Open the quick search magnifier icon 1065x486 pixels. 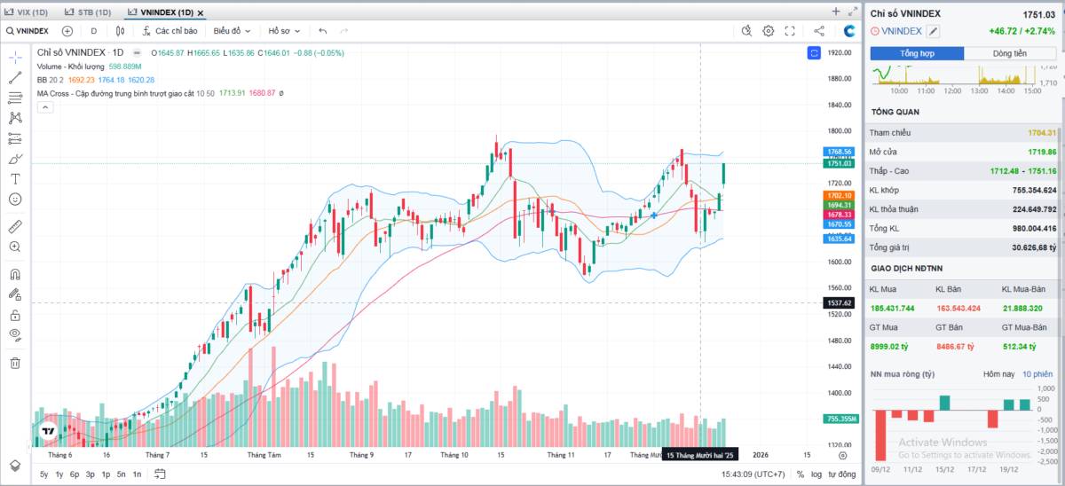tap(747, 31)
